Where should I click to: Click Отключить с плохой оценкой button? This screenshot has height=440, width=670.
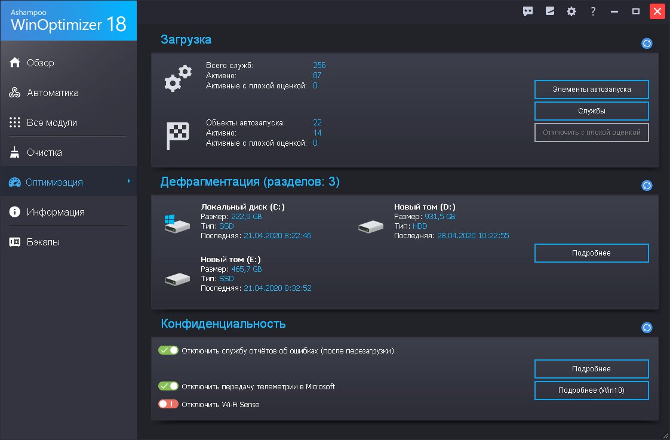591,133
